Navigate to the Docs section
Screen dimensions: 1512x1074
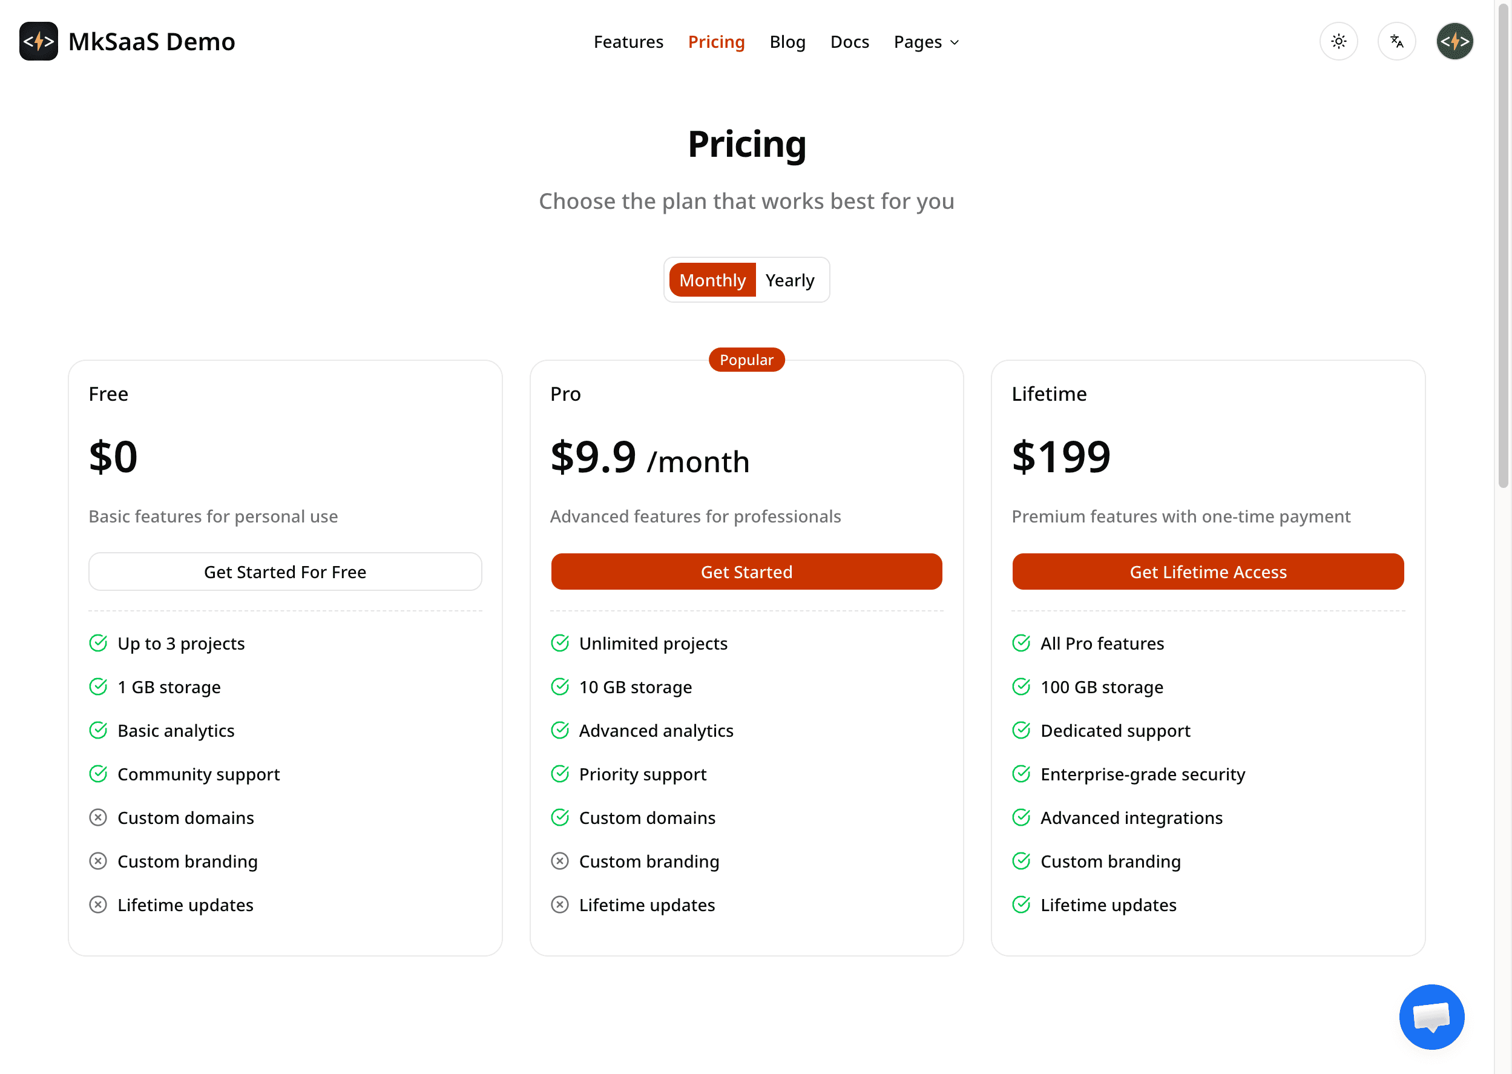[x=850, y=42]
